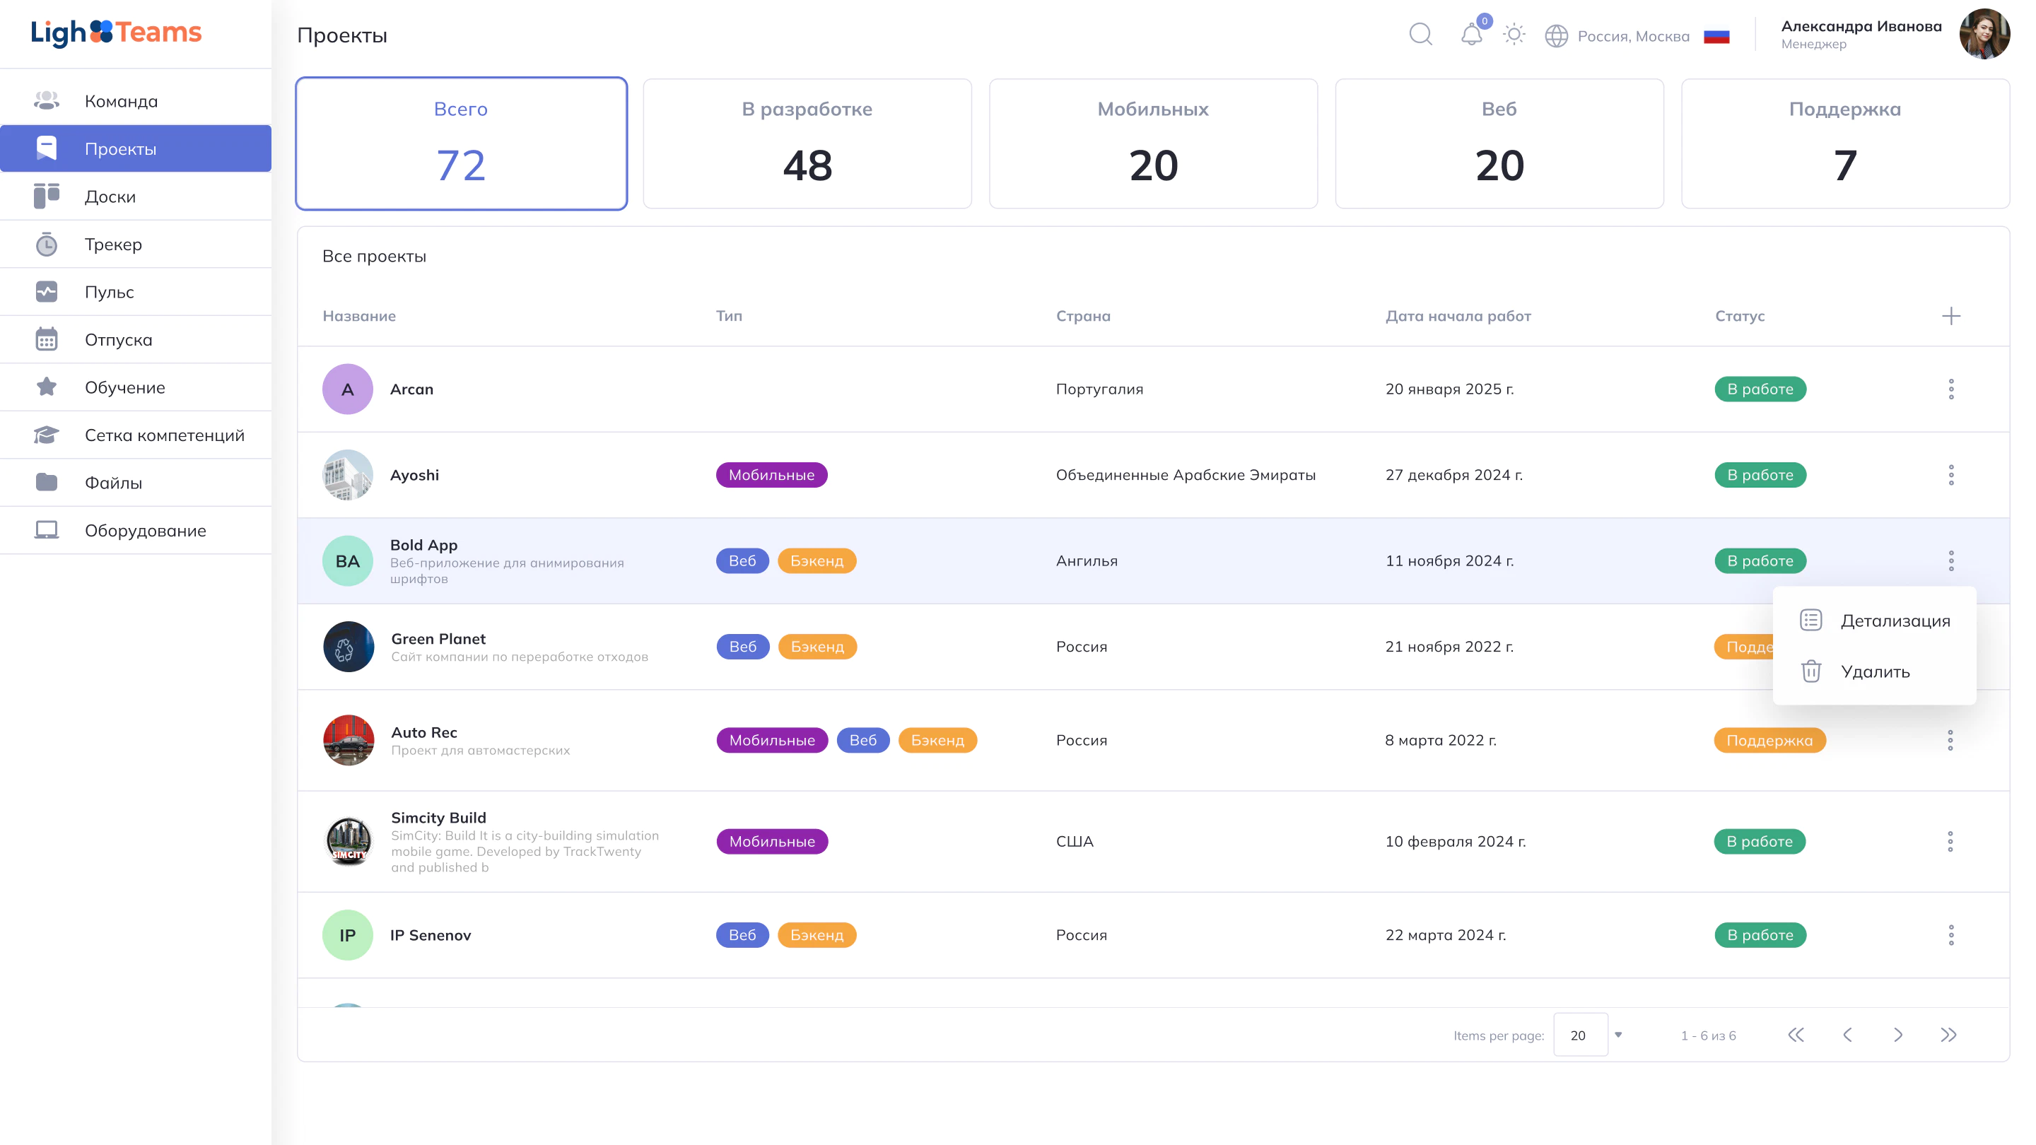
Task: Click Мобильные tag on Ayoshi row
Action: click(771, 475)
